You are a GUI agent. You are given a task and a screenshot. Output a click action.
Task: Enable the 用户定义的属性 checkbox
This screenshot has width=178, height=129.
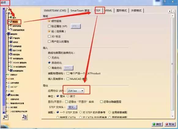(49, 41)
